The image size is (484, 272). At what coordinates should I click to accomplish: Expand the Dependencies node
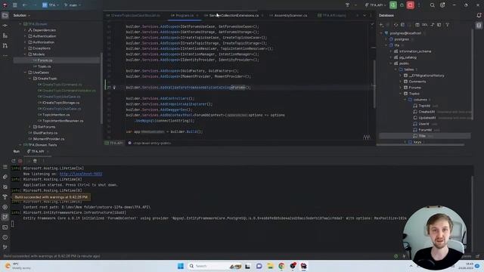coord(25,30)
